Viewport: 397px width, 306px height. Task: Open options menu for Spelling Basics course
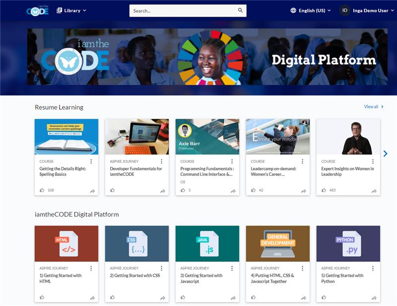pos(91,161)
